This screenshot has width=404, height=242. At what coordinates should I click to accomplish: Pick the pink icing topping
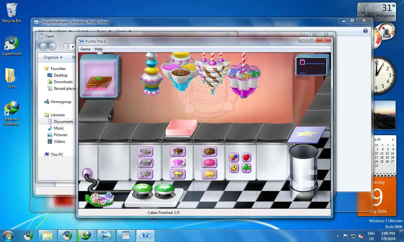(x=209, y=163)
